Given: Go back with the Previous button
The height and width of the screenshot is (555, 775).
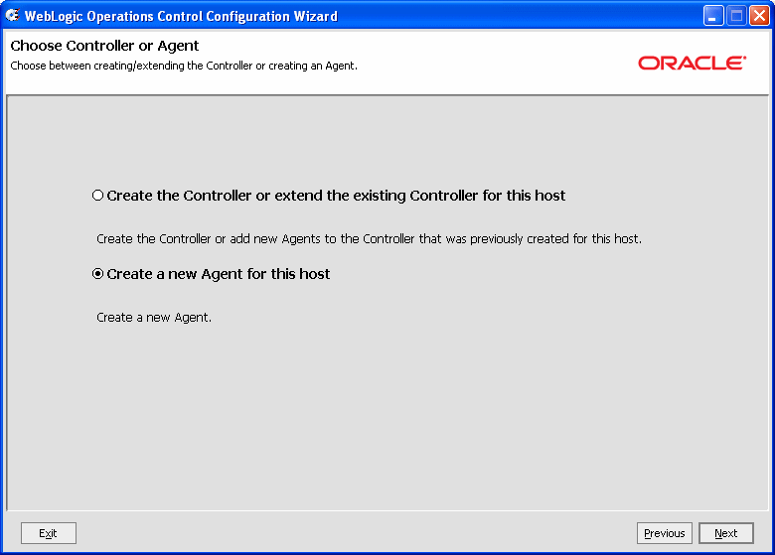Looking at the screenshot, I should [665, 533].
